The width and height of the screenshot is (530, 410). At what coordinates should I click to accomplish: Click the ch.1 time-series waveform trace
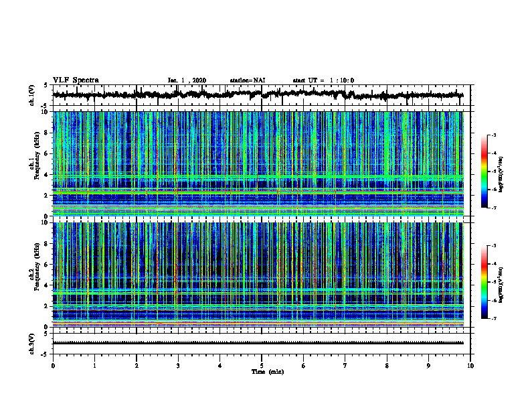click(x=258, y=94)
